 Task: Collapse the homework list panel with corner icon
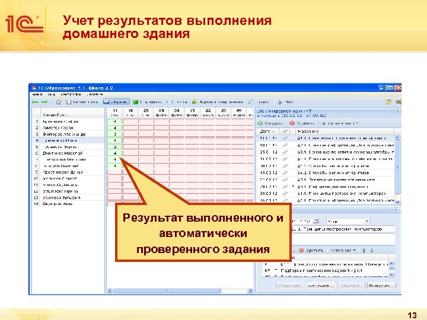coord(397,111)
